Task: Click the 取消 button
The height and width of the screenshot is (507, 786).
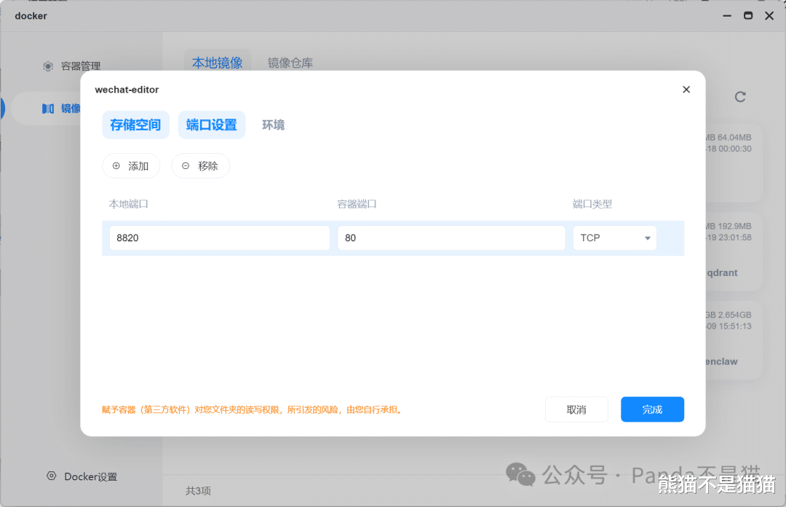Action: click(x=576, y=409)
